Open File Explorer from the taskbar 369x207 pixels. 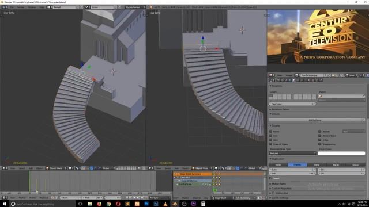click(x=90, y=204)
